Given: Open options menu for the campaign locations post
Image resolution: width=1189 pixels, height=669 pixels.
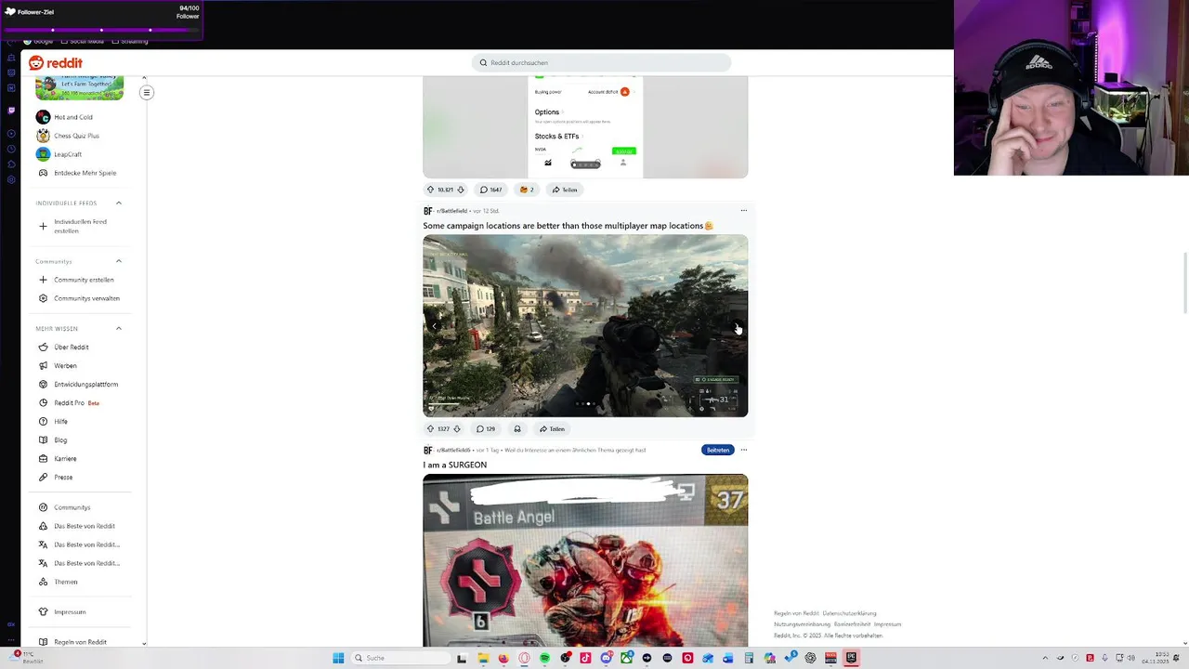Looking at the screenshot, I should pyautogui.click(x=743, y=211).
